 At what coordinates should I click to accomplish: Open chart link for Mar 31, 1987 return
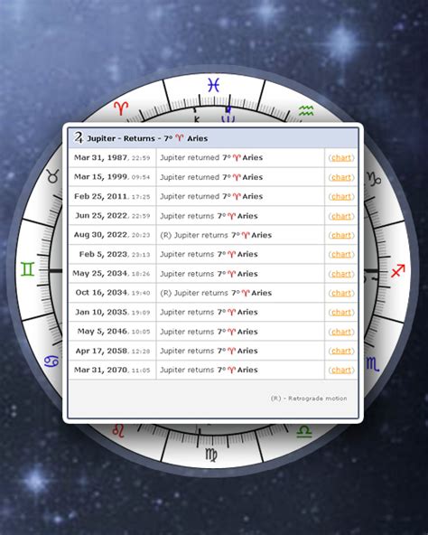tap(341, 157)
